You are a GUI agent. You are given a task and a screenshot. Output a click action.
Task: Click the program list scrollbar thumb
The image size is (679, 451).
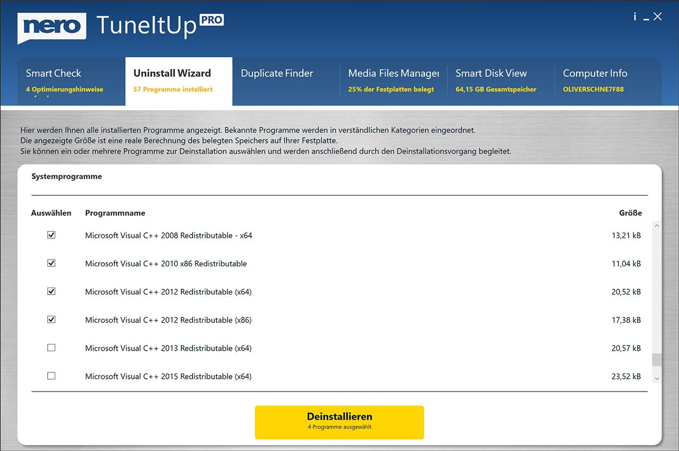(x=657, y=360)
